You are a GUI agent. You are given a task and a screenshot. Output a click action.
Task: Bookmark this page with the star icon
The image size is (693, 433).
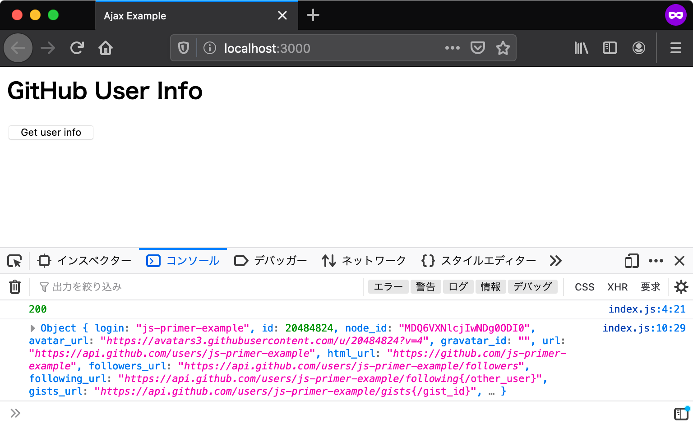click(x=503, y=48)
